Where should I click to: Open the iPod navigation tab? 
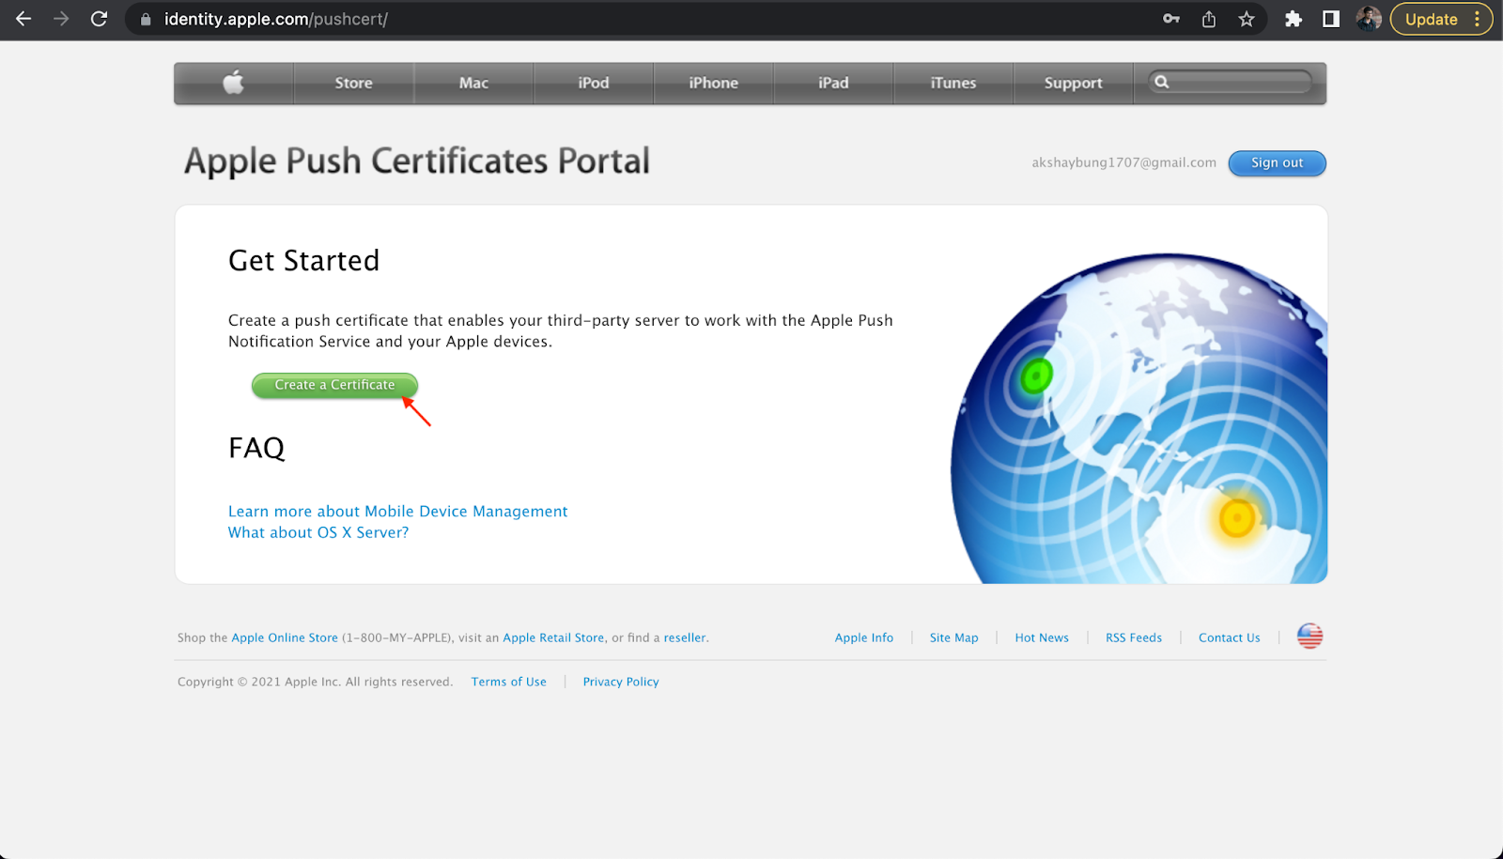[x=594, y=83]
